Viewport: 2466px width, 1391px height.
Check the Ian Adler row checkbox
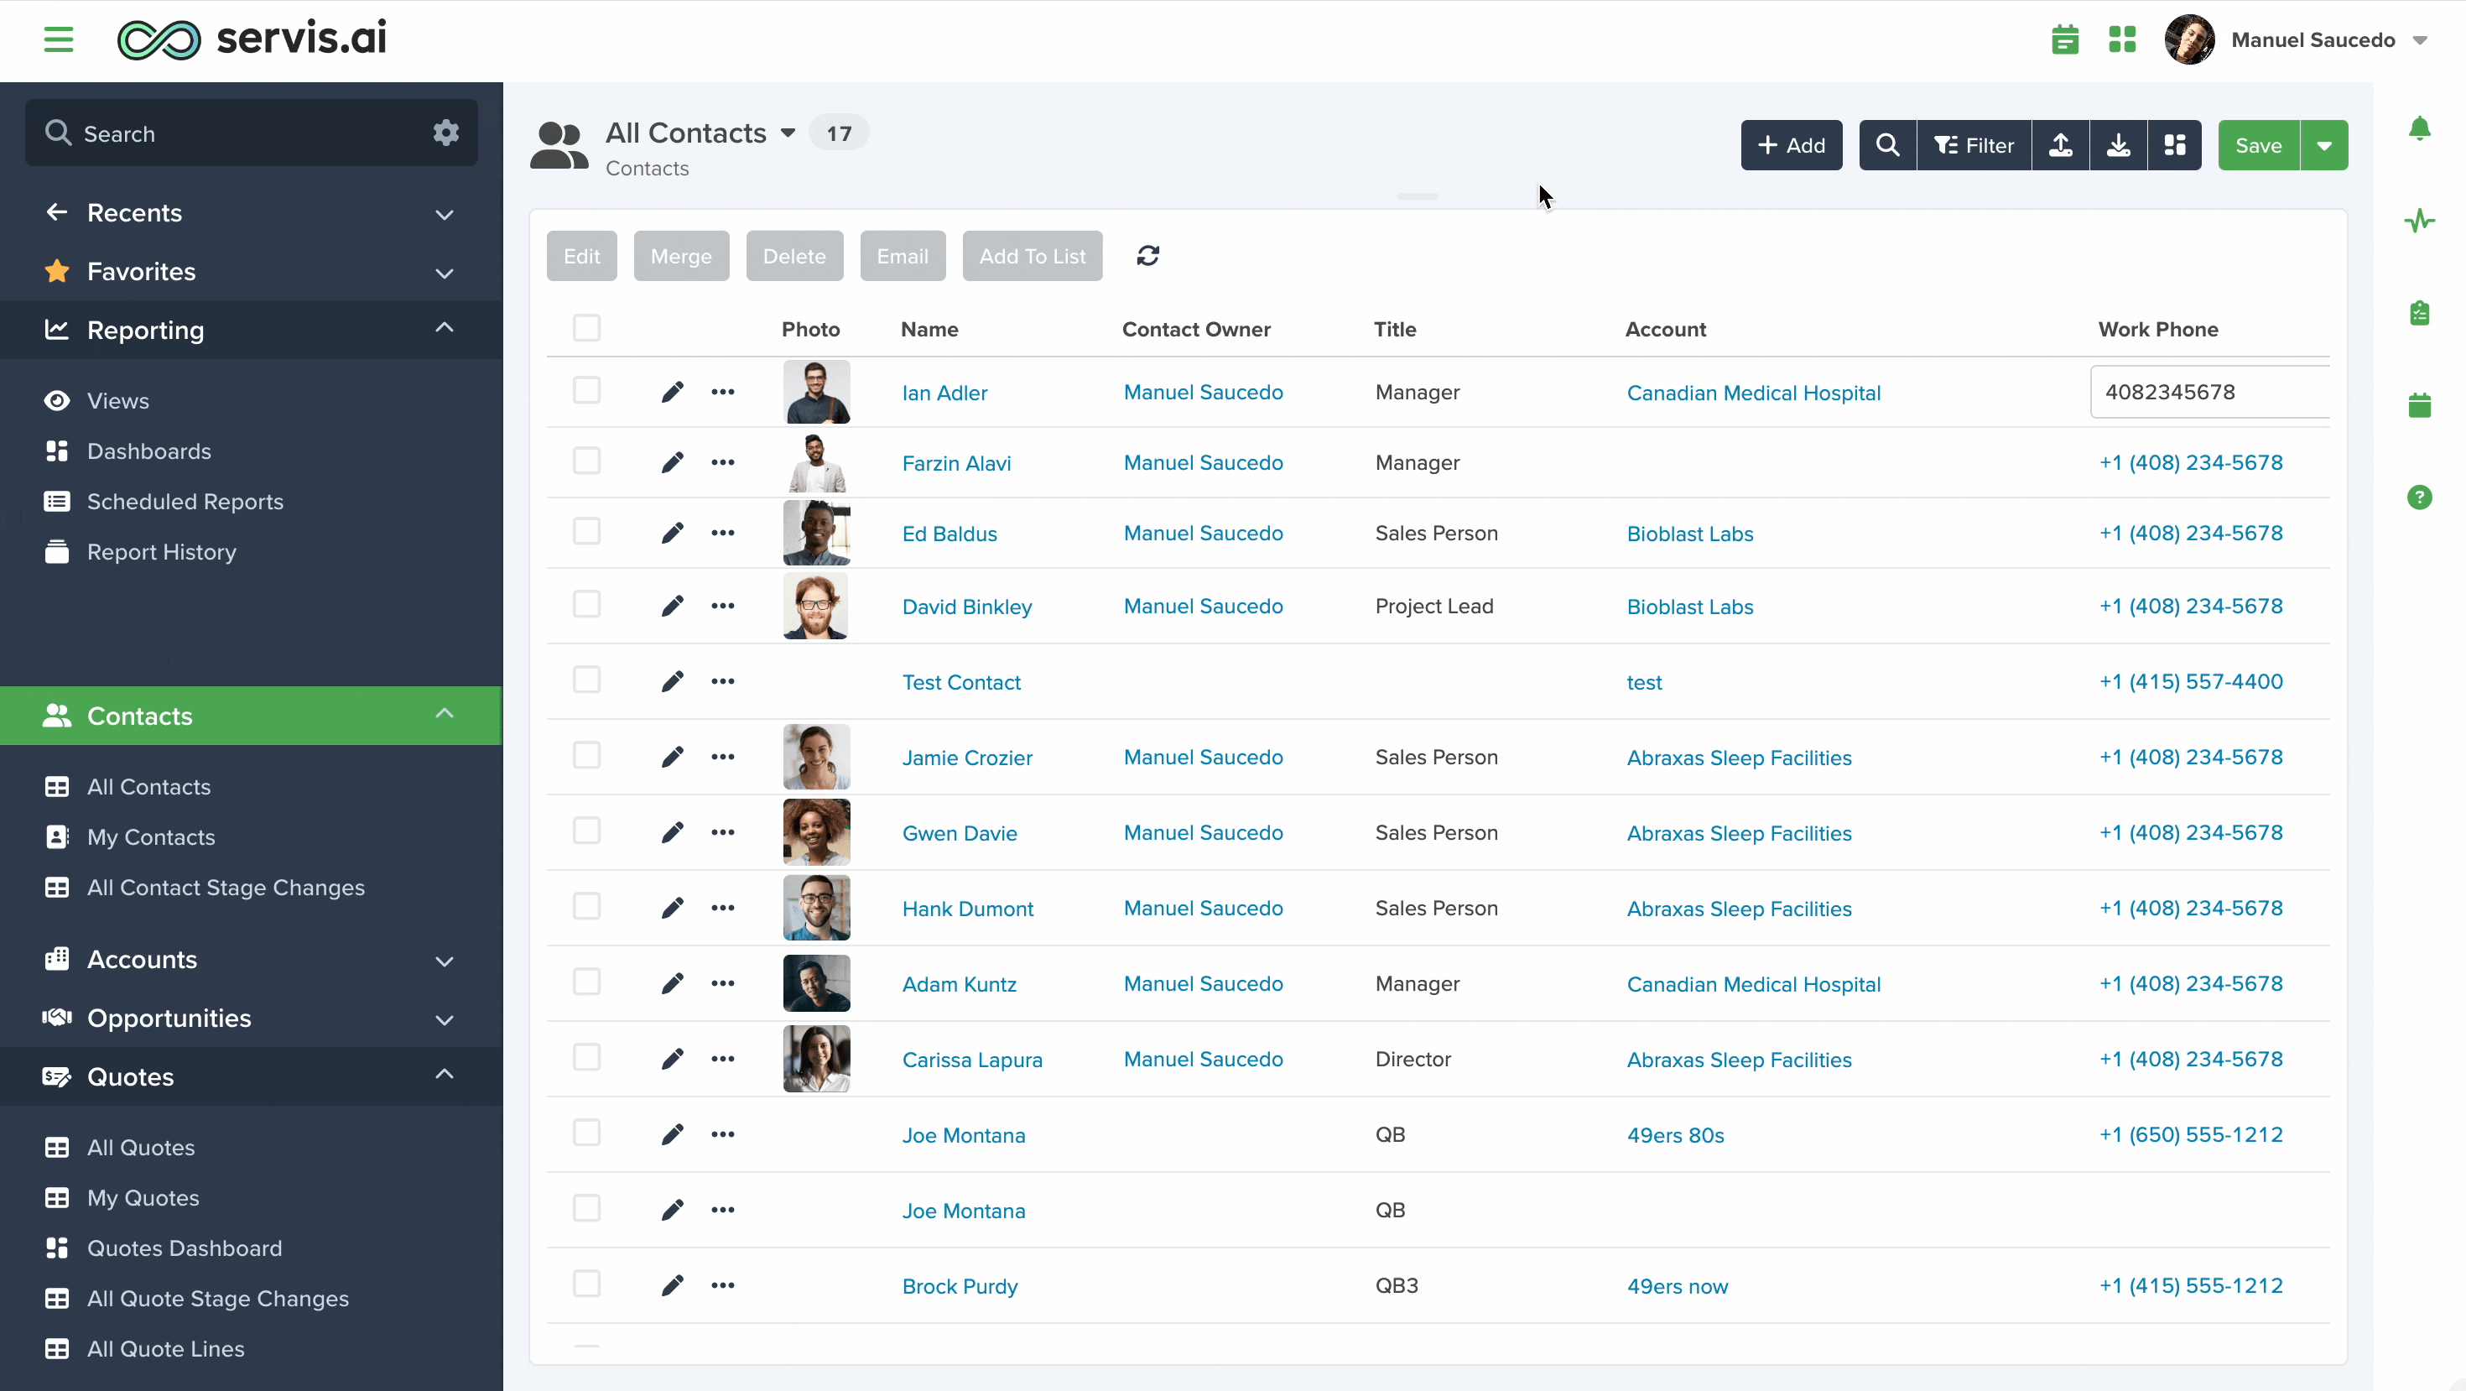pyautogui.click(x=587, y=391)
